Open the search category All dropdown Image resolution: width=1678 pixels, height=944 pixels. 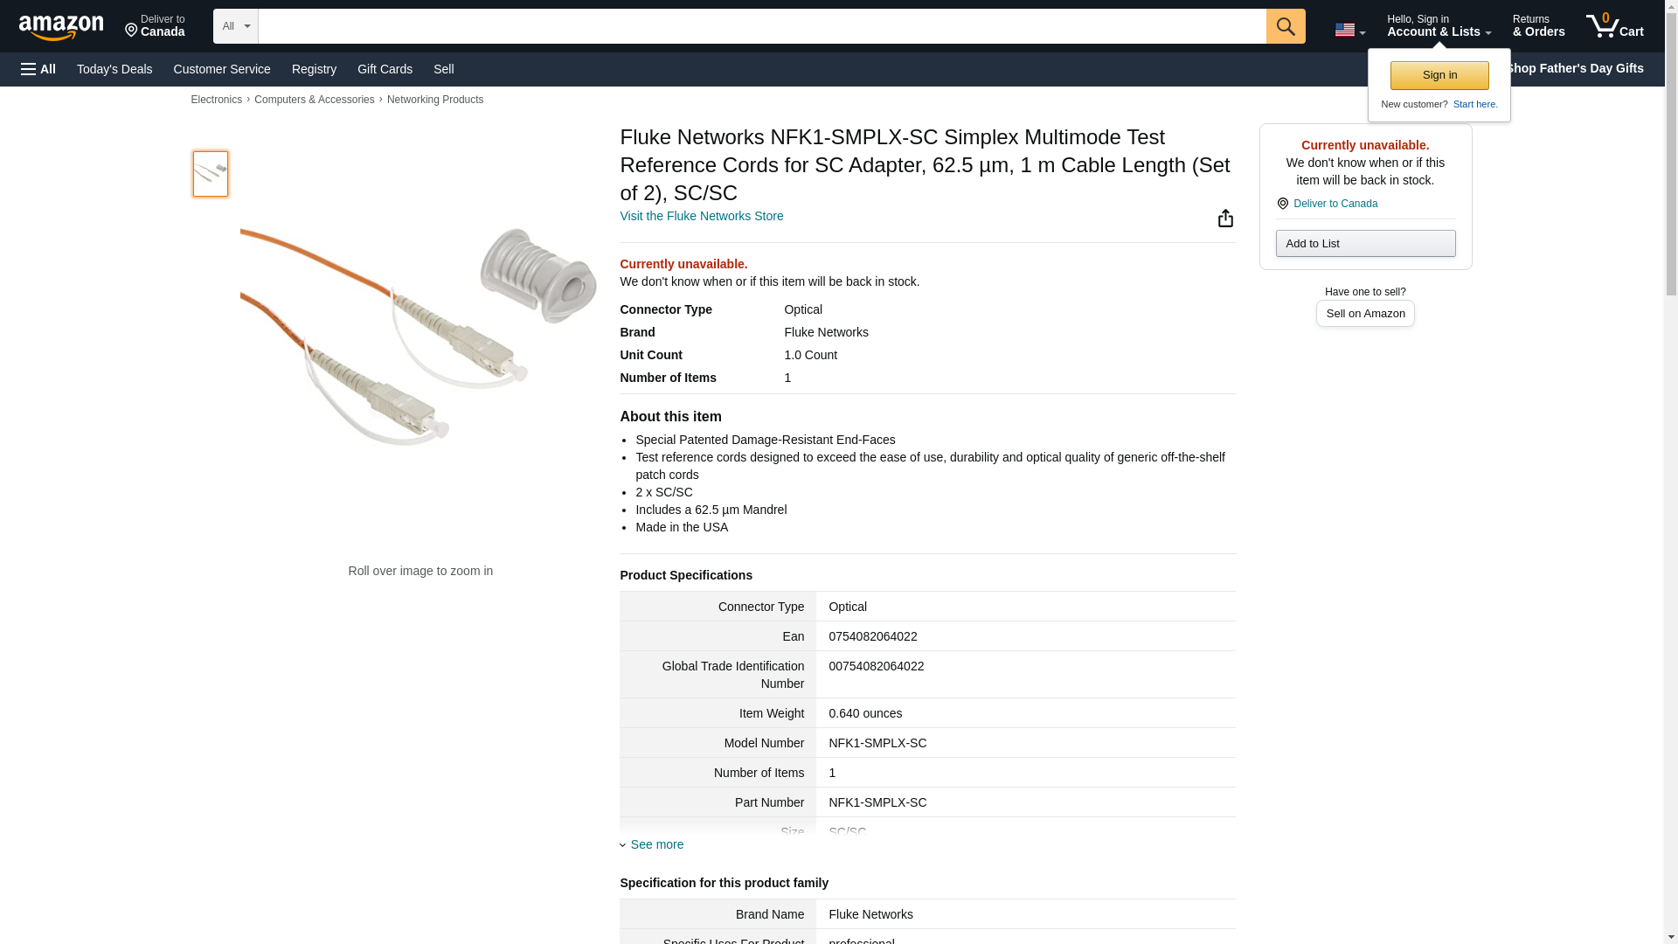tap(235, 26)
